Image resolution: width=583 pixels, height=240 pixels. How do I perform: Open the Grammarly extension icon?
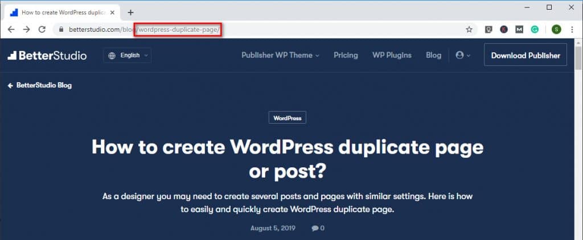535,30
